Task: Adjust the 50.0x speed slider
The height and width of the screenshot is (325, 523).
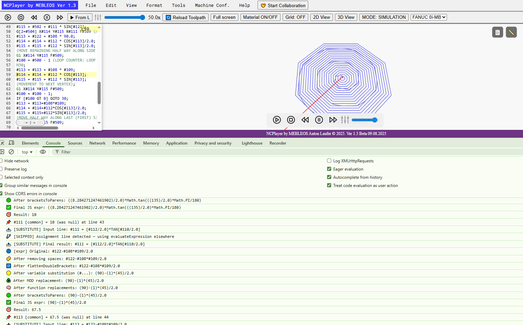Action: click(x=125, y=17)
